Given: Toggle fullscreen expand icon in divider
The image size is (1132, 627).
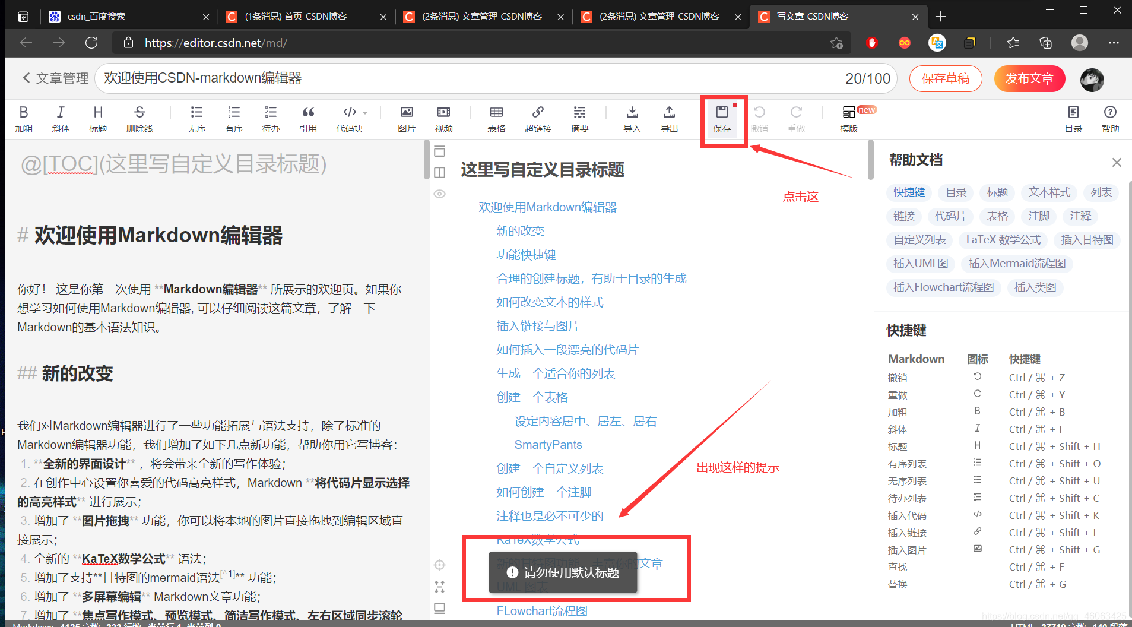Looking at the screenshot, I should click(439, 587).
